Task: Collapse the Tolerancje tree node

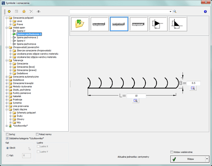Action: point(6,60)
